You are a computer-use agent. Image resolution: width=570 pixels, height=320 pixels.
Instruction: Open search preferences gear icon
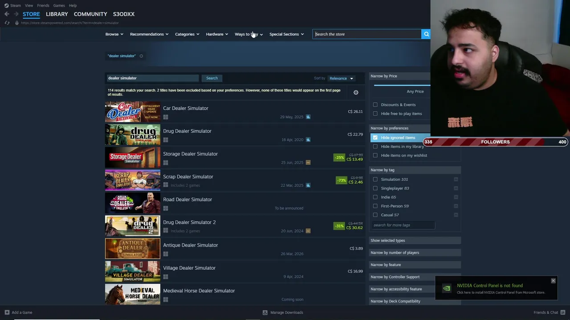pyautogui.click(x=356, y=92)
